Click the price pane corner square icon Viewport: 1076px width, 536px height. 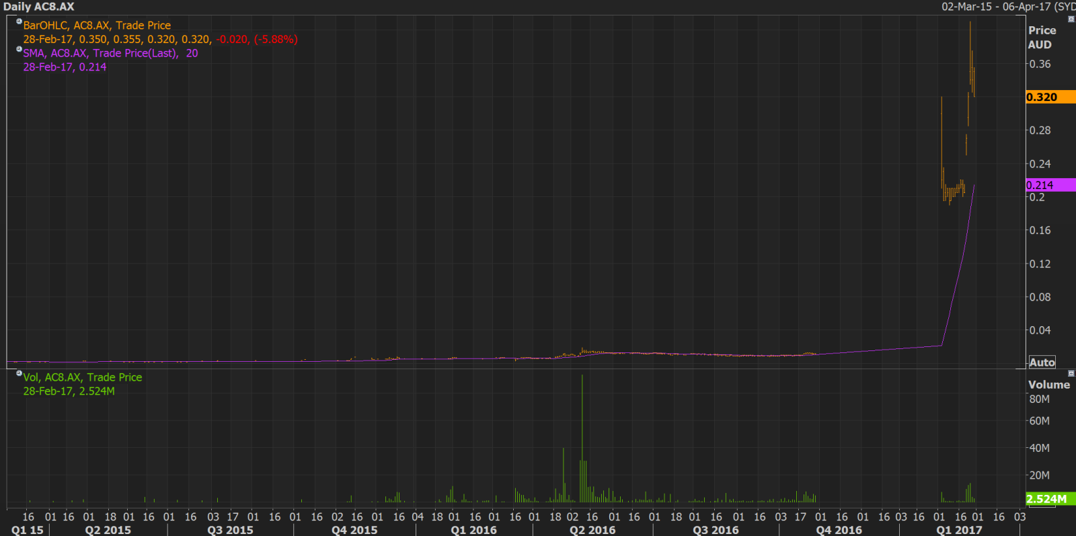click(1071, 20)
